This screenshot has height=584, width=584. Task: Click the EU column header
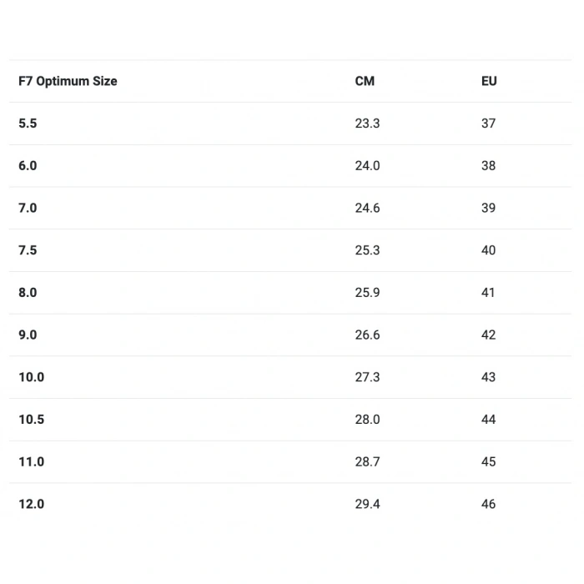(489, 81)
